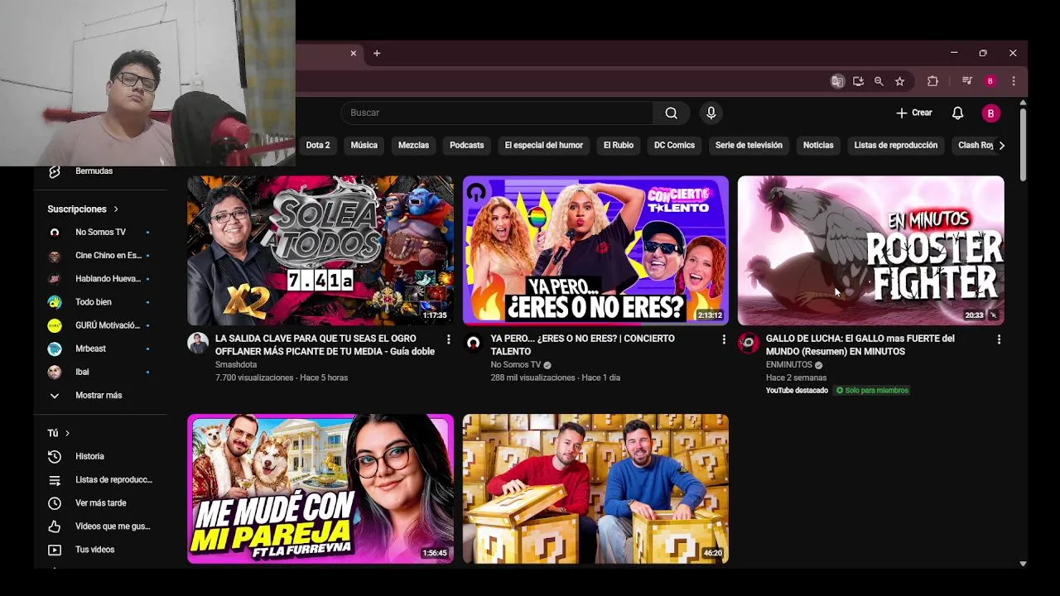1060x596 pixels.
Task: Open Rooster Fighter video thumbnail
Action: [x=870, y=250]
